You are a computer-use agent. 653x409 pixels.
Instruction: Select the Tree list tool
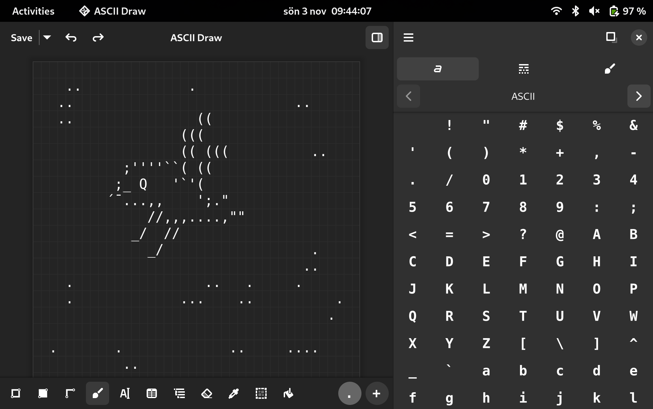pos(179,394)
